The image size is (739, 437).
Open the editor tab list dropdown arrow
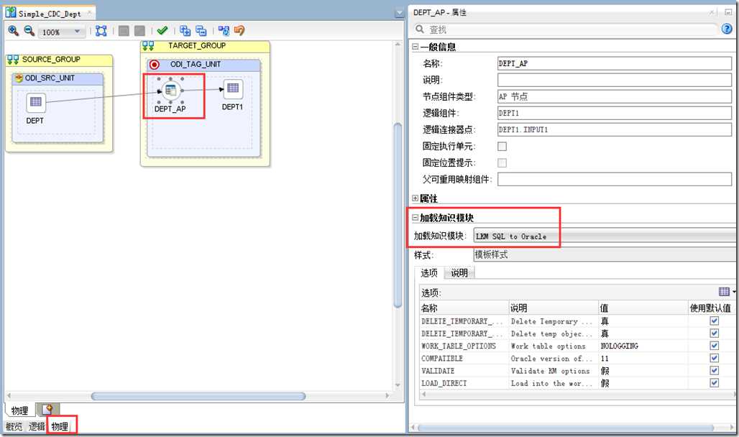[400, 13]
